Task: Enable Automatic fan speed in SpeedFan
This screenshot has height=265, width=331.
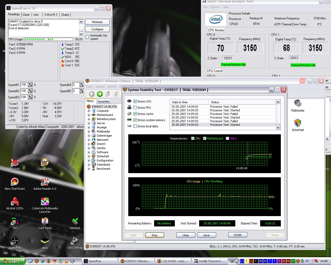Action: [x=87, y=37]
